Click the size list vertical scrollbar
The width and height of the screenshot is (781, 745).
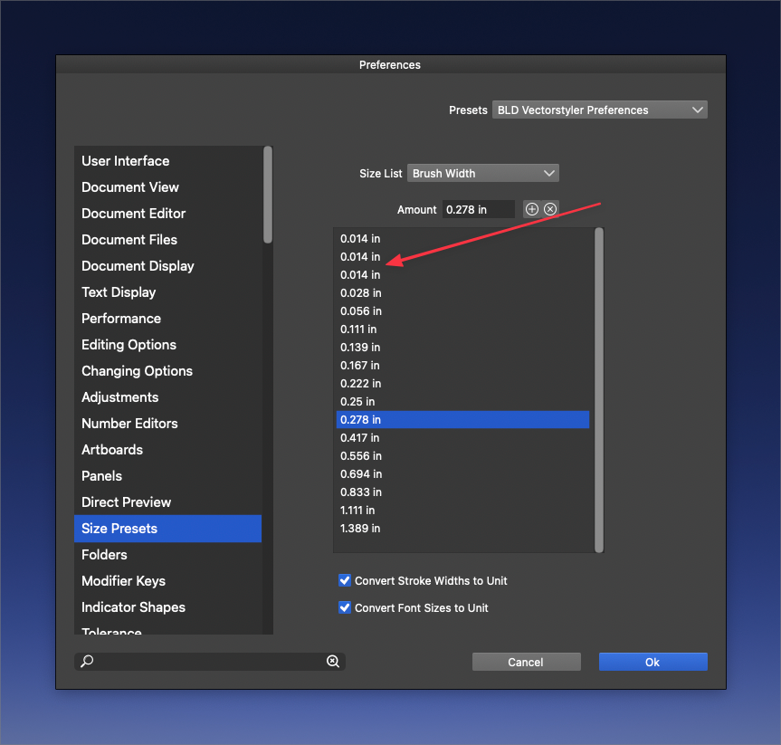click(598, 389)
